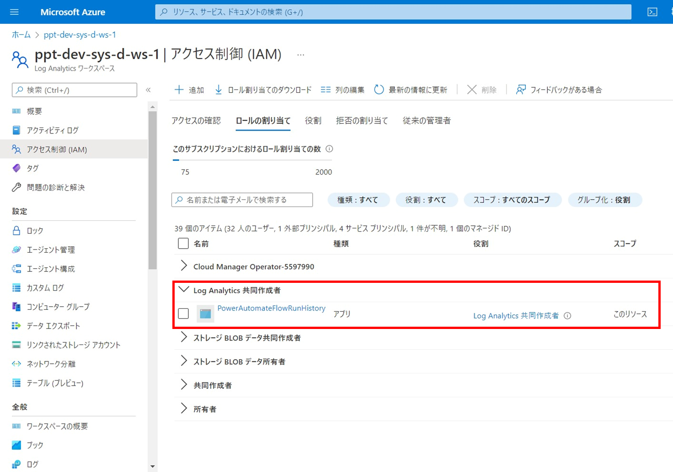Switch to the アクセスの確認 tab
The width and height of the screenshot is (673, 472).
196,121
